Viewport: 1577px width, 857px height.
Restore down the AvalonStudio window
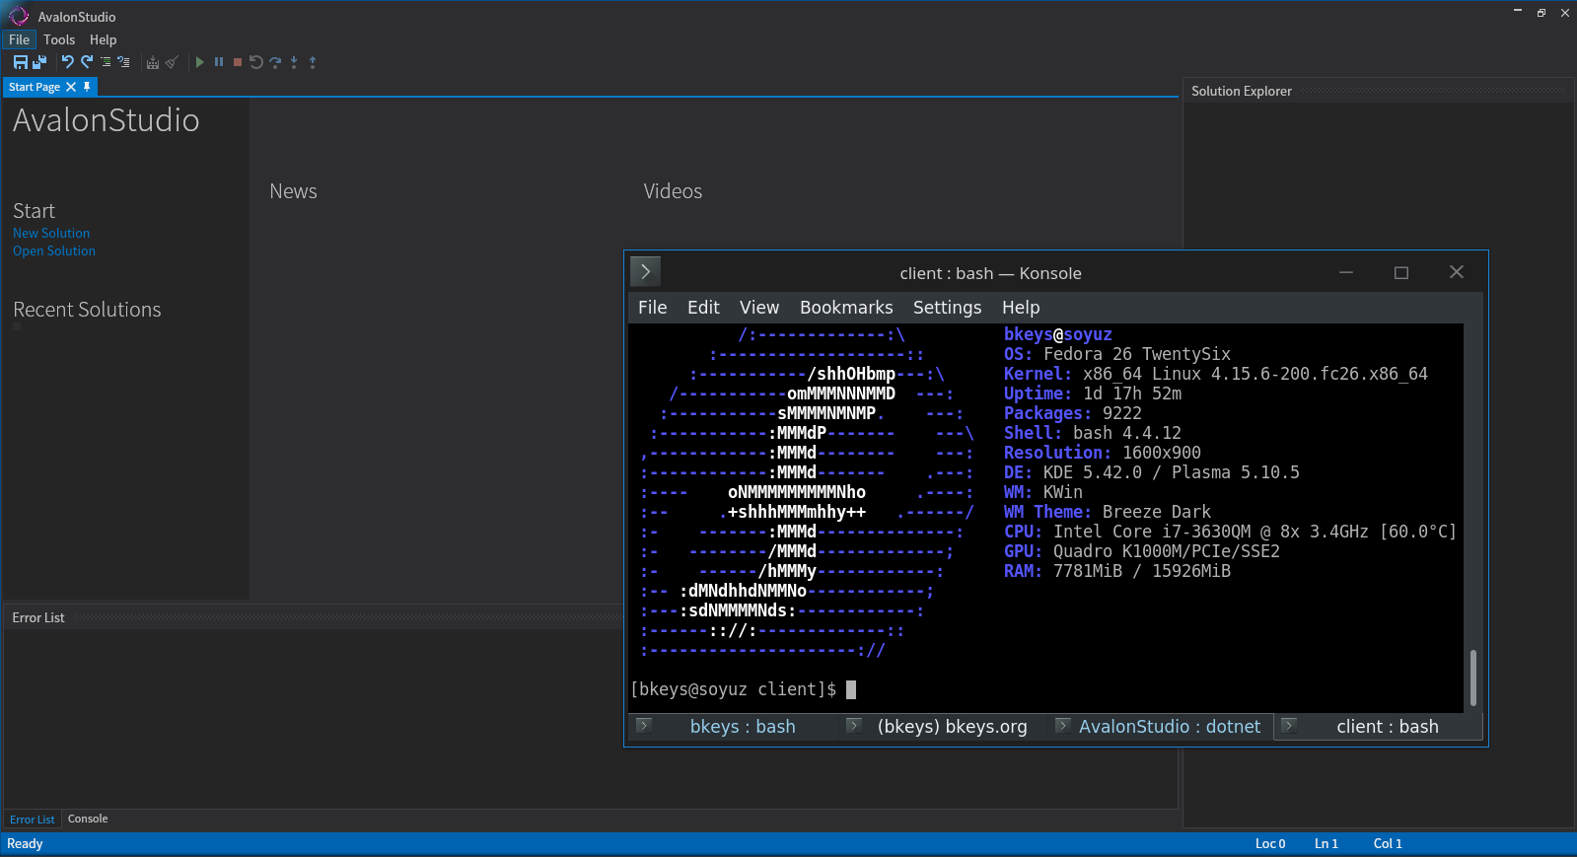tap(1541, 13)
